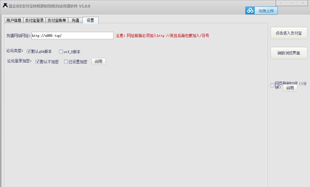Click the 点击进入支付宝 button
This screenshot has width=310, height=187.
click(x=289, y=33)
